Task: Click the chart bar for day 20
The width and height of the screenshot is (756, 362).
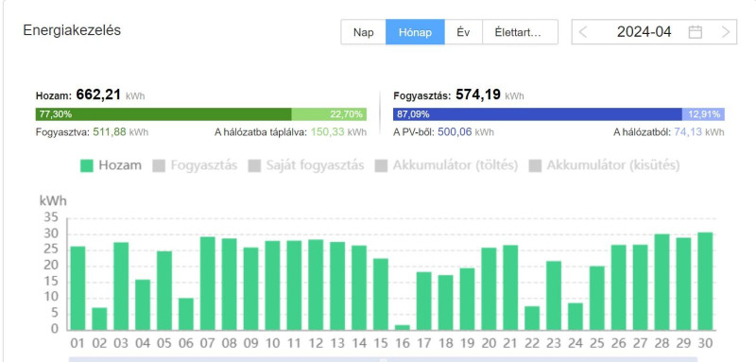Action: click(x=489, y=288)
